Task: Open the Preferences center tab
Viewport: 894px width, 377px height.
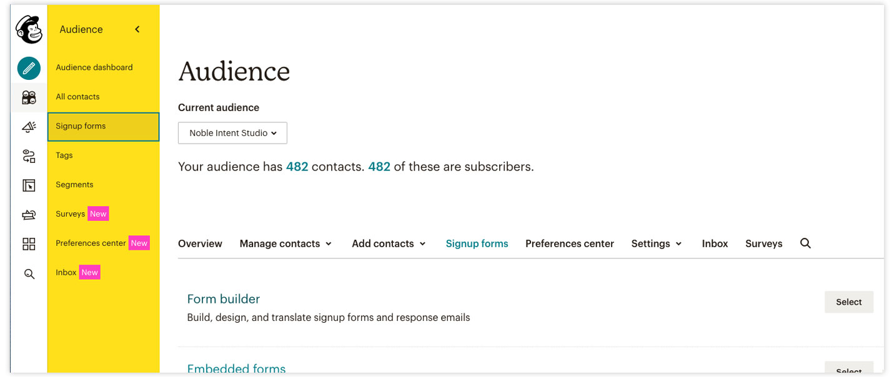Action: point(569,243)
